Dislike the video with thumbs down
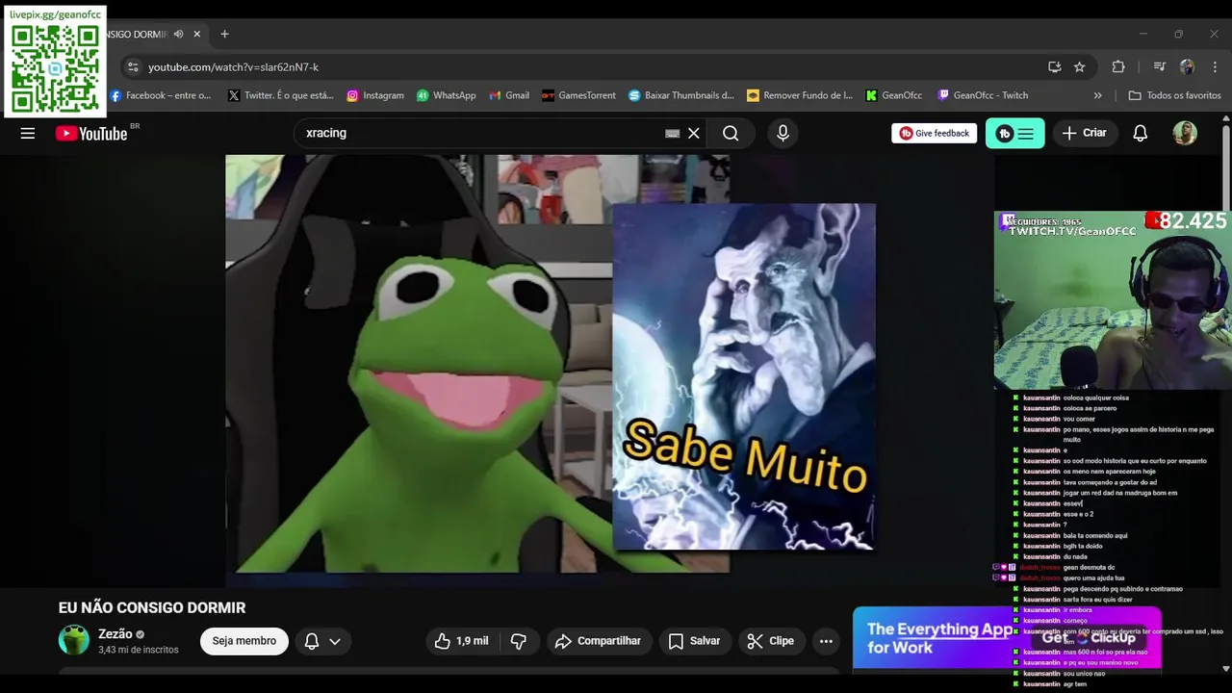 [518, 641]
